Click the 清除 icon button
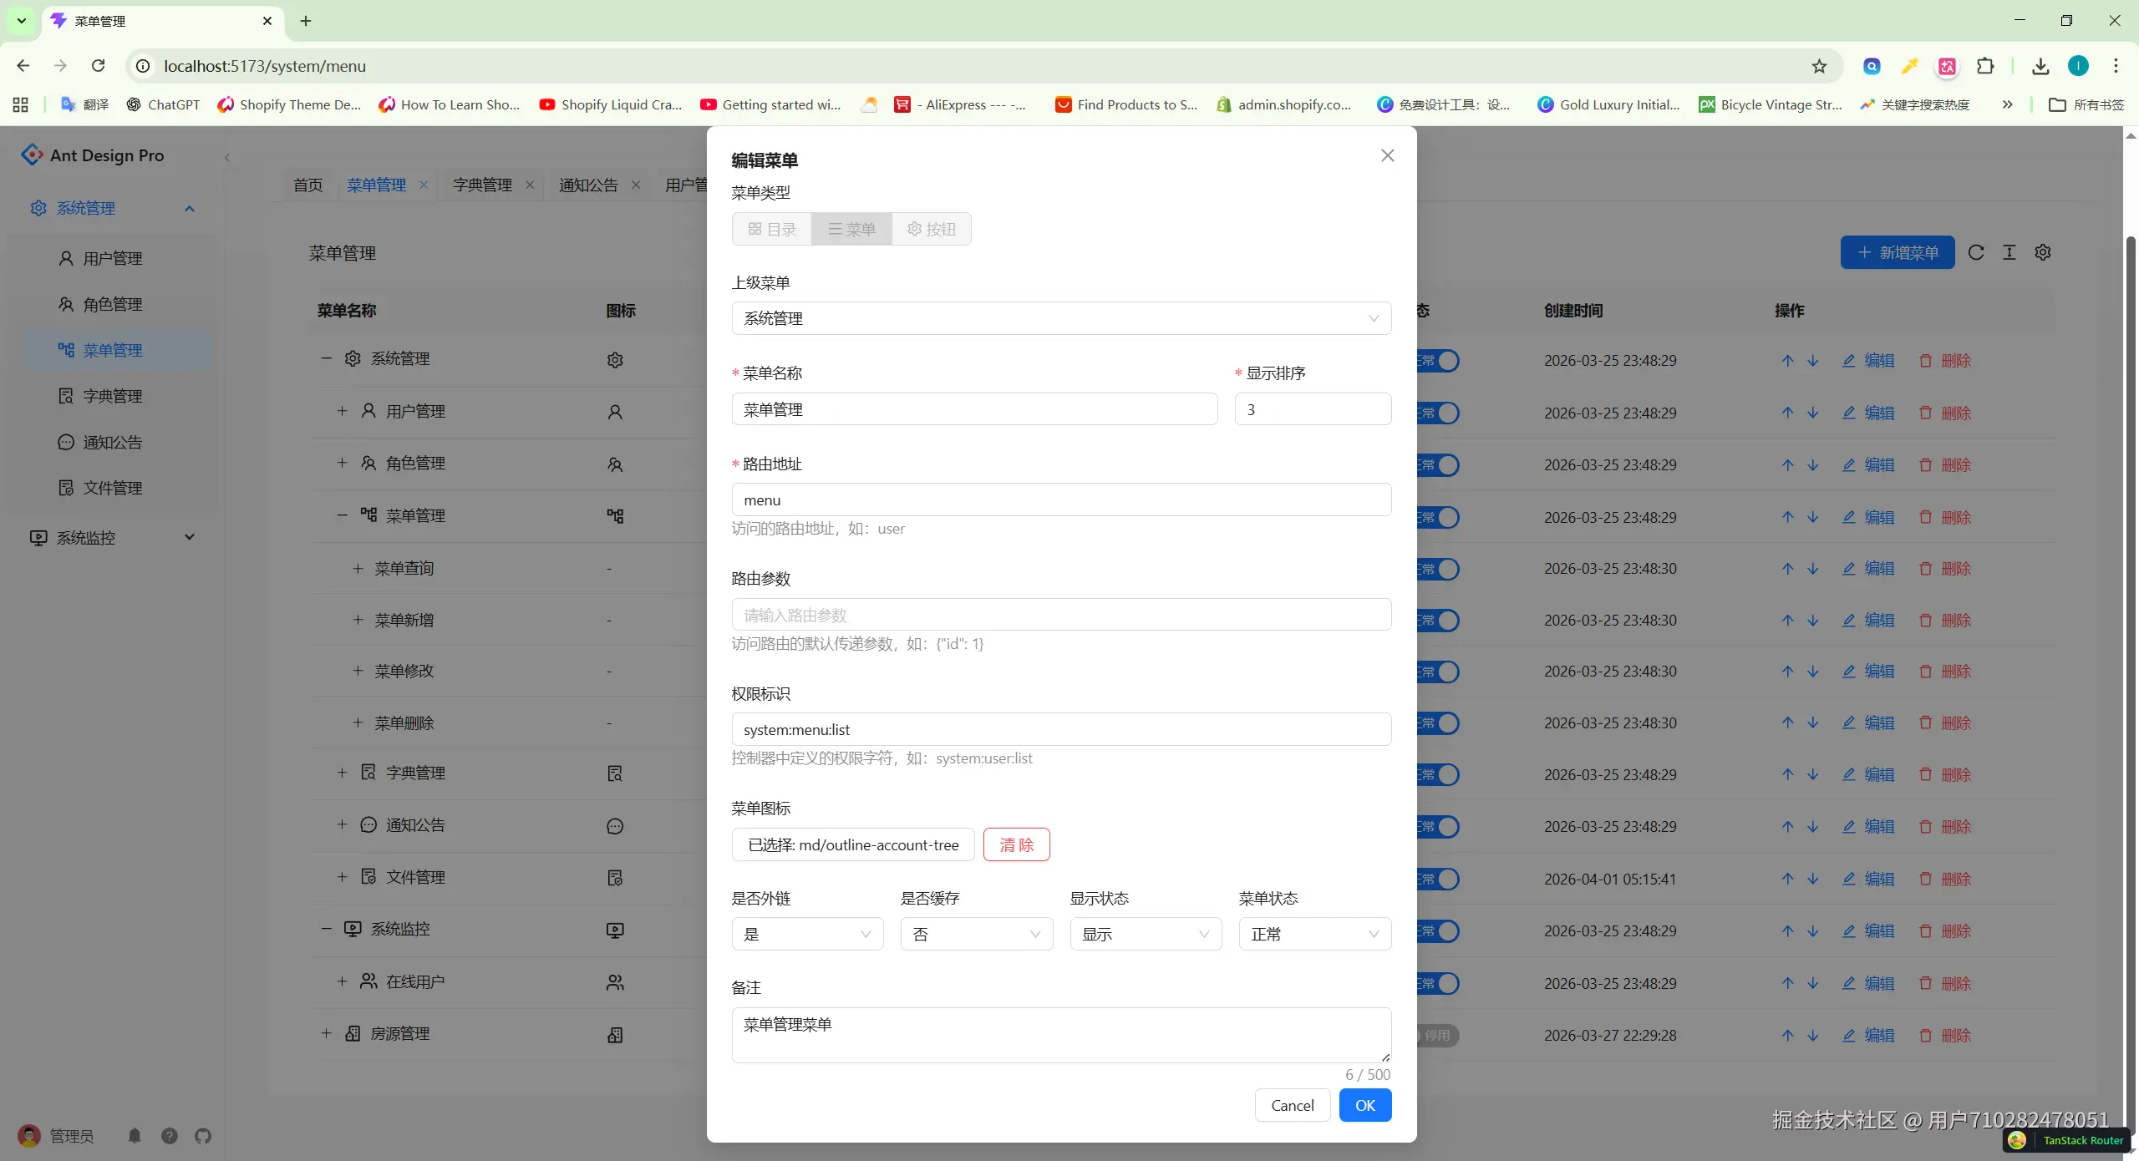The image size is (2139, 1161). click(x=1016, y=844)
